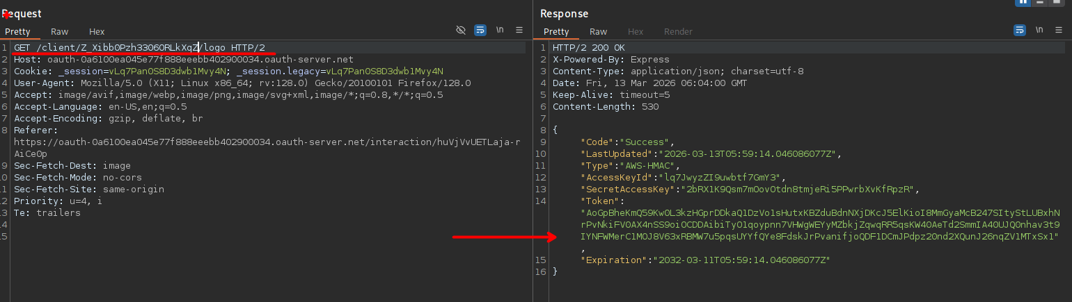Screen dimensions: 1072x302
Task: Open the Request panel hamburger options menu
Action: [x=519, y=31]
